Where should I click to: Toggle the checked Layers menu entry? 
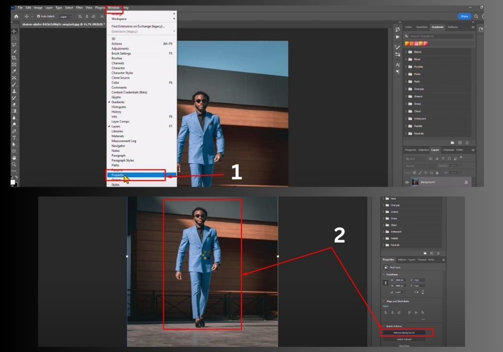[116, 126]
